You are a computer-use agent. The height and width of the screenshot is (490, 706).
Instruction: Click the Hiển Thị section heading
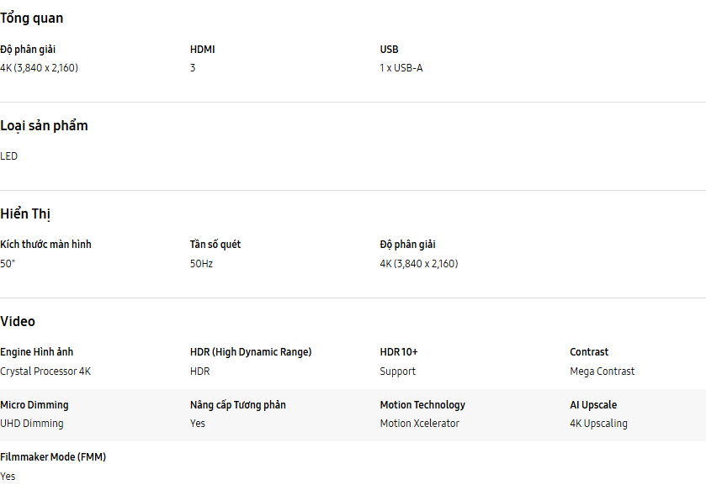[x=25, y=214]
